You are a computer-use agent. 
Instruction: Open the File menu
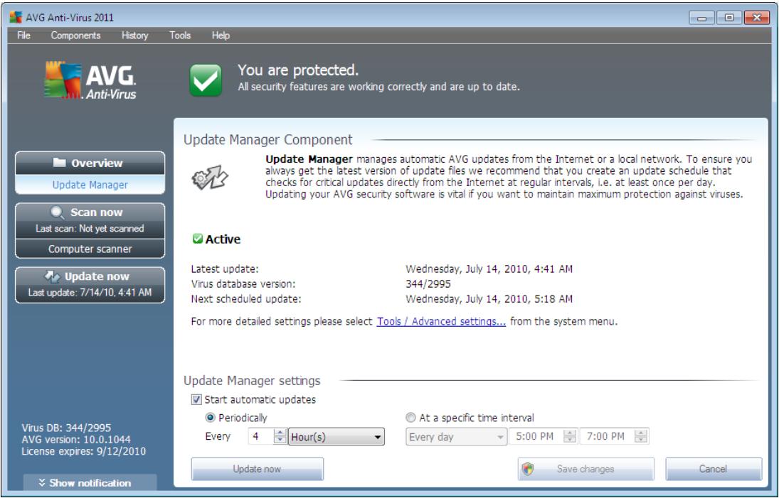pyautogui.click(x=24, y=36)
